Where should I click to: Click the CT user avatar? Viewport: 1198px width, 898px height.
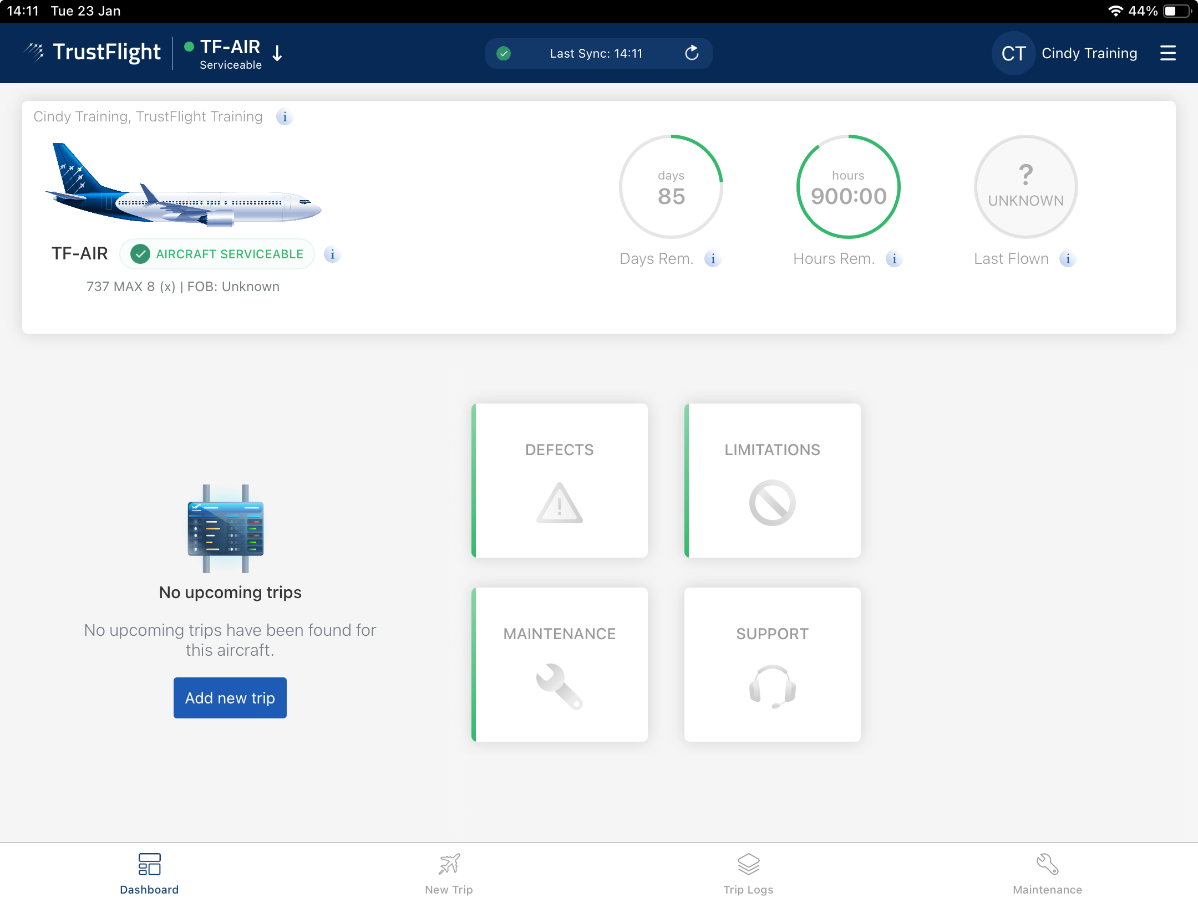1013,53
